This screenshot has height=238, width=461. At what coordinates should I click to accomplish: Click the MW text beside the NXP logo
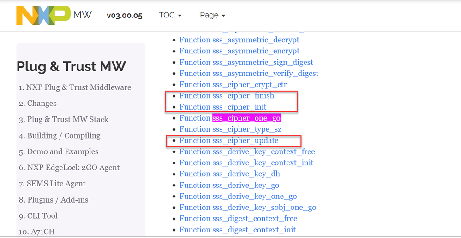(82, 14)
